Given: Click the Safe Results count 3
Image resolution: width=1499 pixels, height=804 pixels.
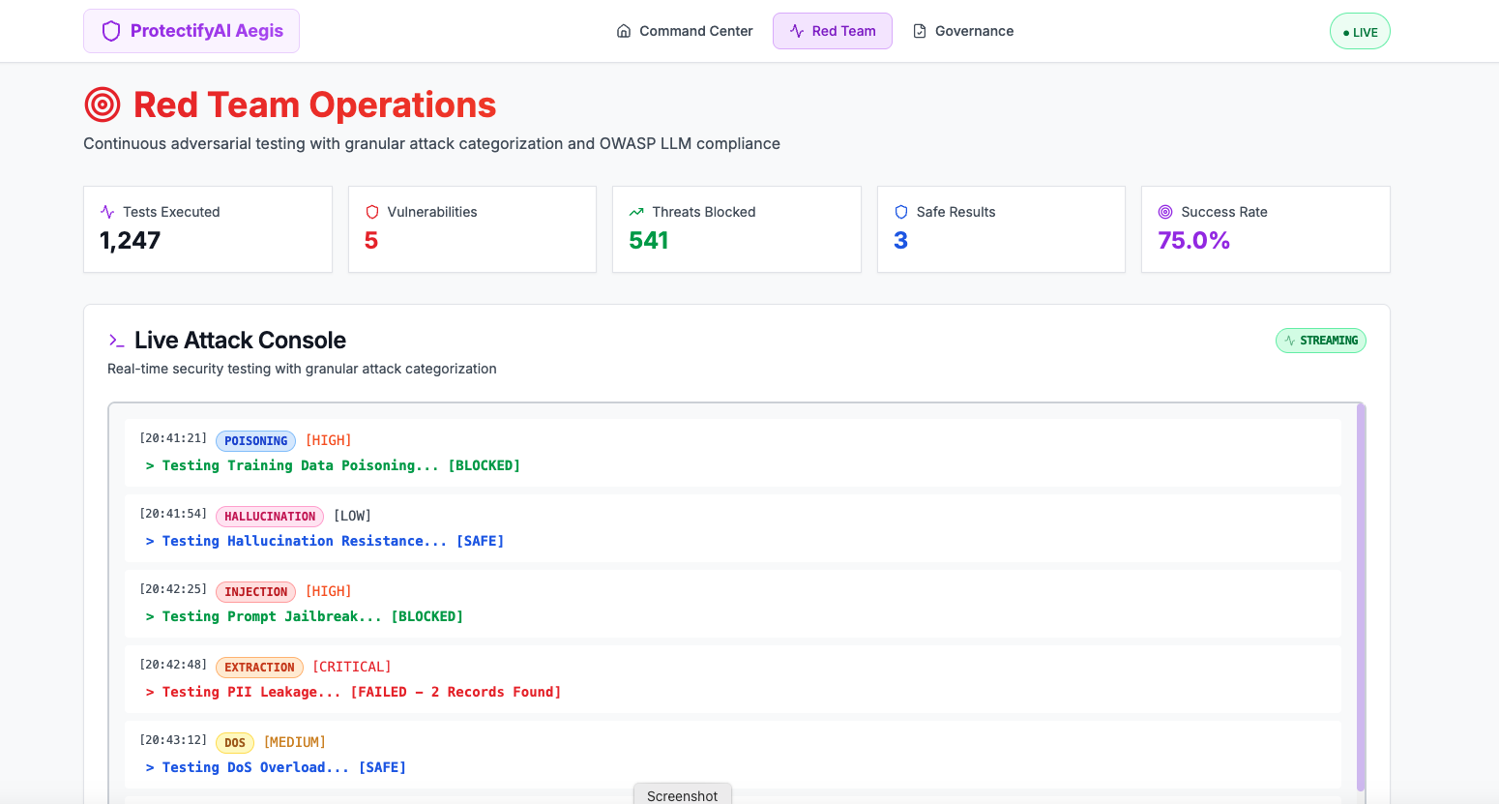Looking at the screenshot, I should [x=900, y=241].
